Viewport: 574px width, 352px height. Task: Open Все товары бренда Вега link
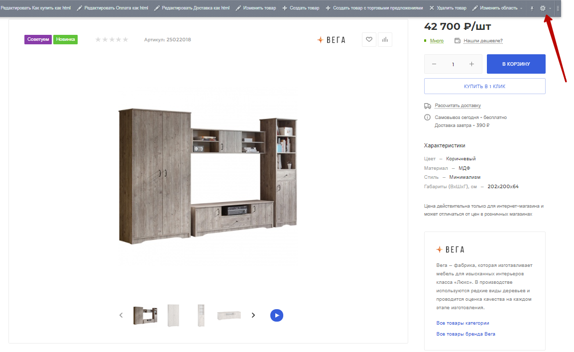465,334
